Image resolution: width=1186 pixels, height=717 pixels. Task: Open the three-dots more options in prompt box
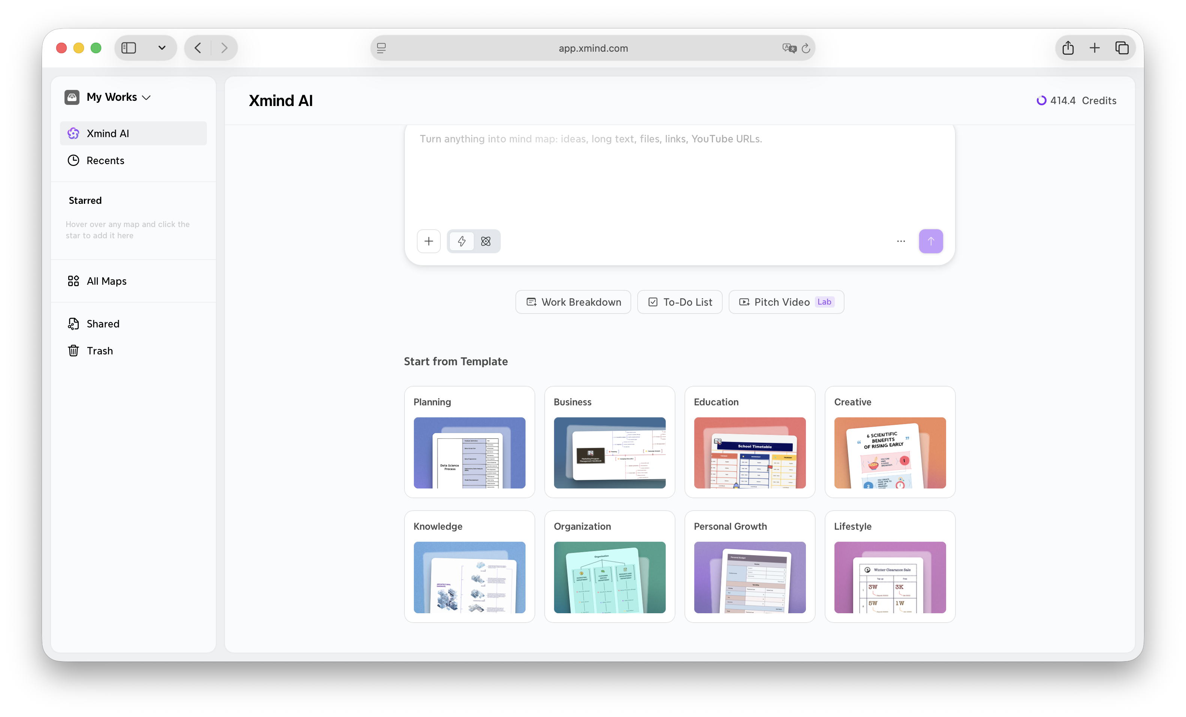click(901, 241)
